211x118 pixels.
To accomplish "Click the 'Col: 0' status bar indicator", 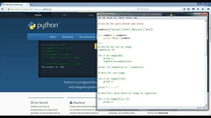I will click(x=204, y=108).
